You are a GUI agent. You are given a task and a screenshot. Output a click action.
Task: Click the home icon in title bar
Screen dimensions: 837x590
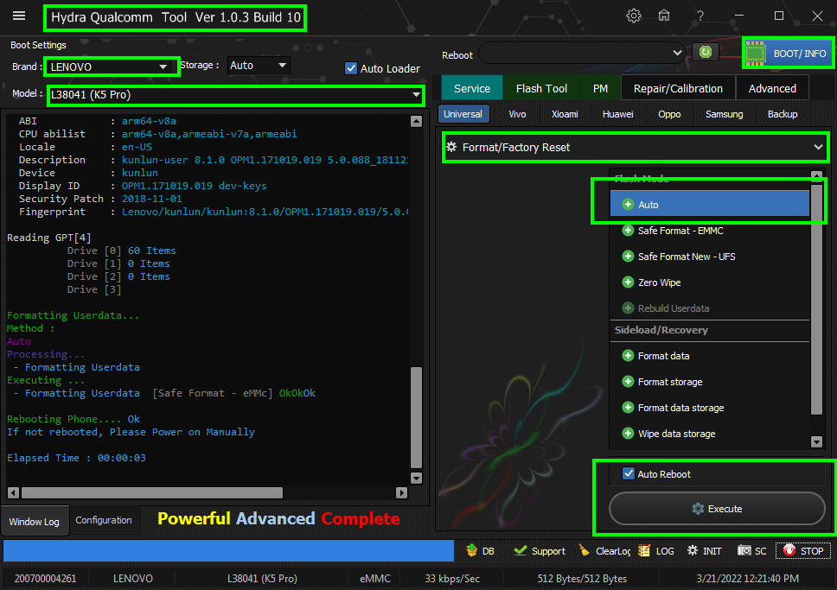point(664,16)
